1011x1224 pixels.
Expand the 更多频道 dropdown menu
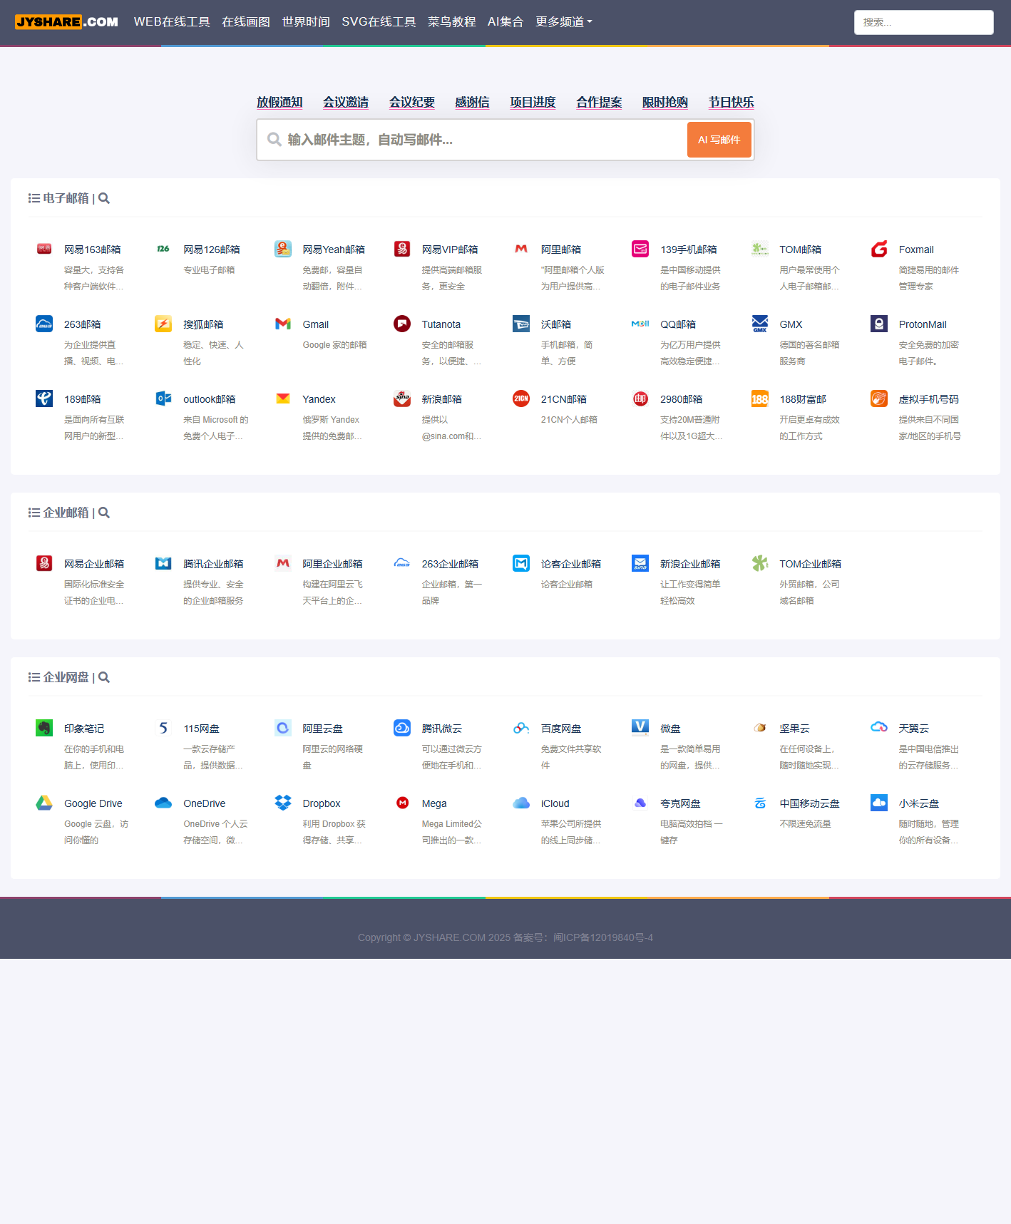(x=563, y=22)
